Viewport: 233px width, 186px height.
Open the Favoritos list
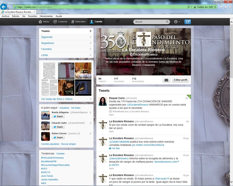(x=66, y=49)
